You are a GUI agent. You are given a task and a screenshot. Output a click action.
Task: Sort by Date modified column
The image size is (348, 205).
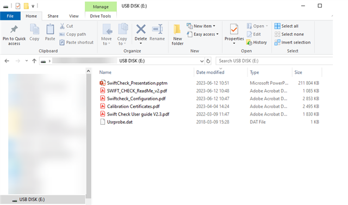coord(210,72)
